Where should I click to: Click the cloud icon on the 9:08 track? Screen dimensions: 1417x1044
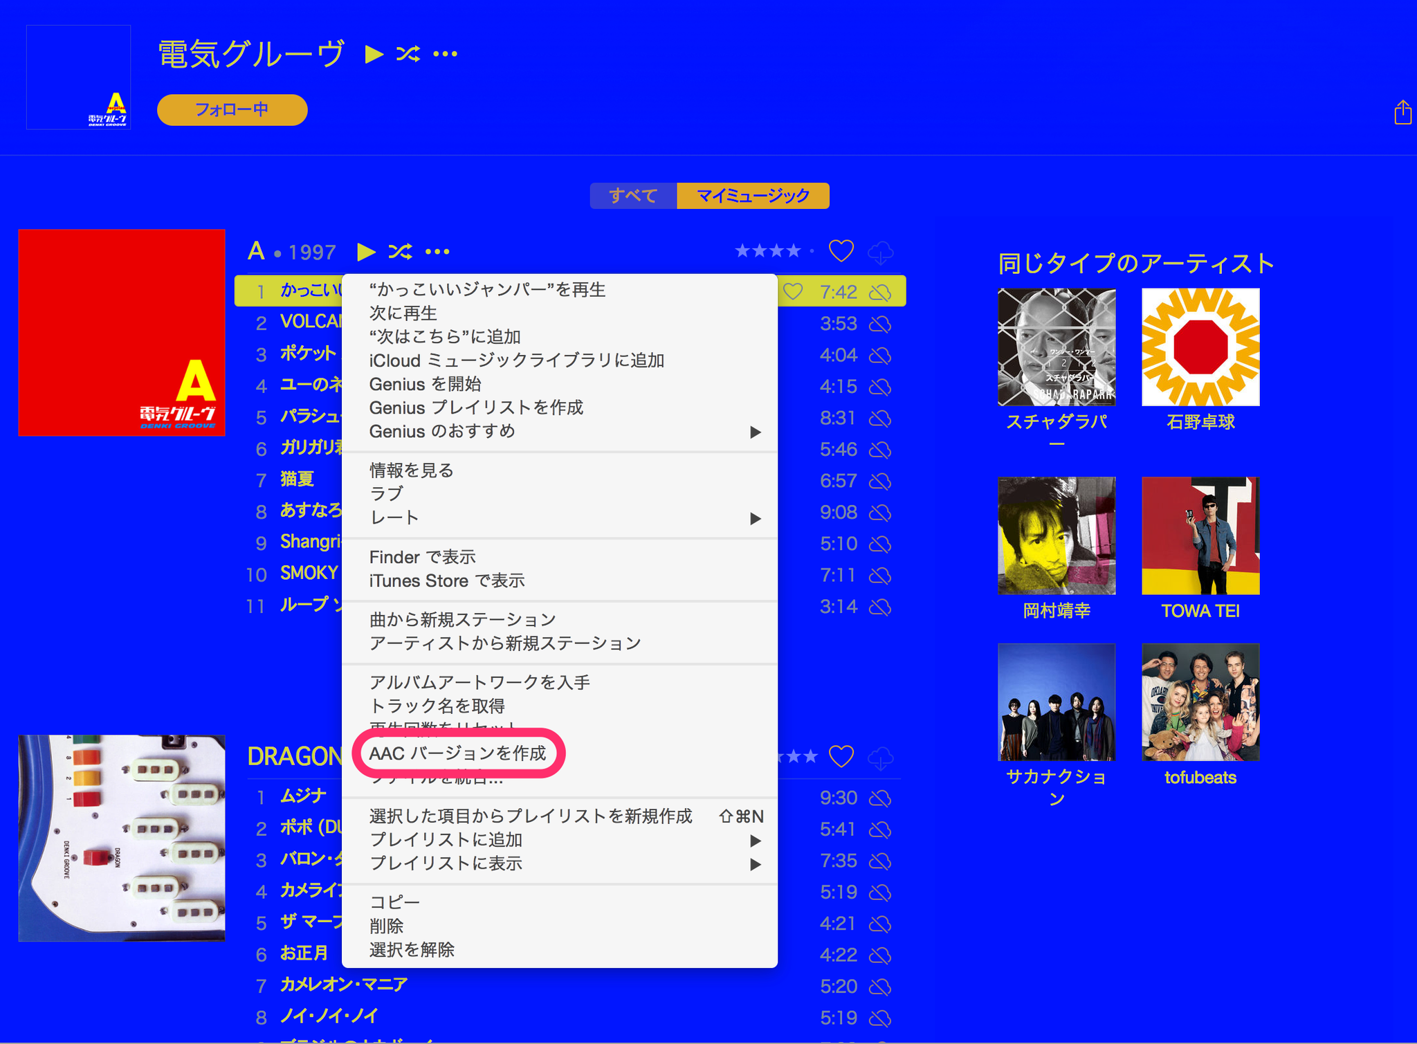tap(880, 513)
